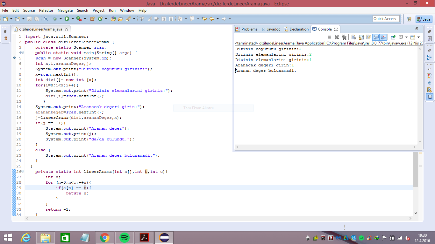Viewport: 435px width, 244px height.
Task: Open Chrome from the taskbar
Action: [105, 238]
